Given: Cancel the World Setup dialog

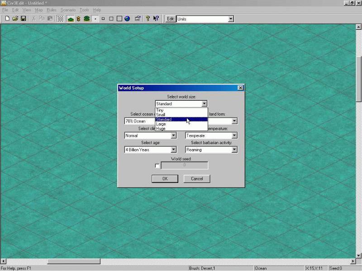Looking at the screenshot, I should 197,178.
